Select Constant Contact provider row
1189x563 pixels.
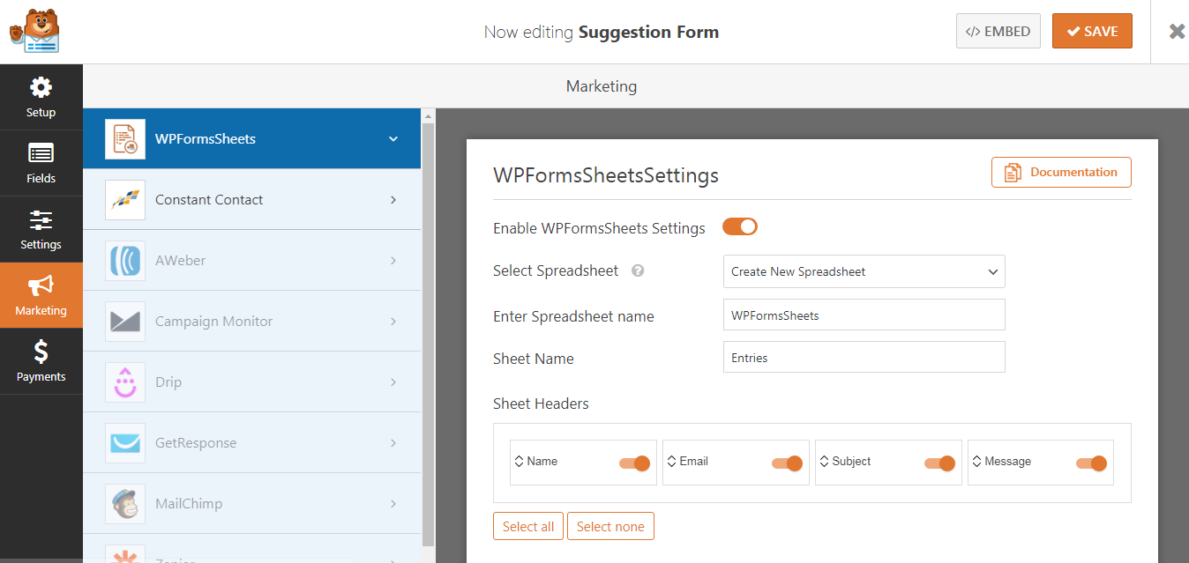[252, 200]
